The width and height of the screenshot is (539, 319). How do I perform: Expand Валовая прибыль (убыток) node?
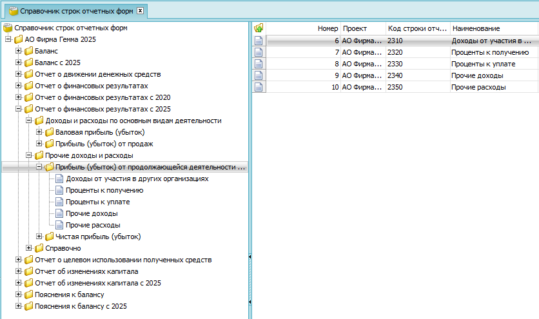click(39, 132)
